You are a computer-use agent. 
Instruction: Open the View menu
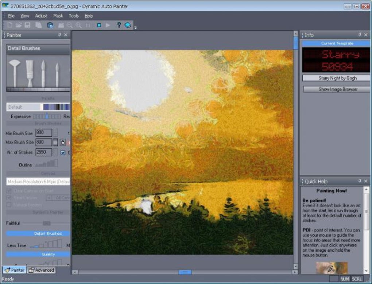[25, 16]
